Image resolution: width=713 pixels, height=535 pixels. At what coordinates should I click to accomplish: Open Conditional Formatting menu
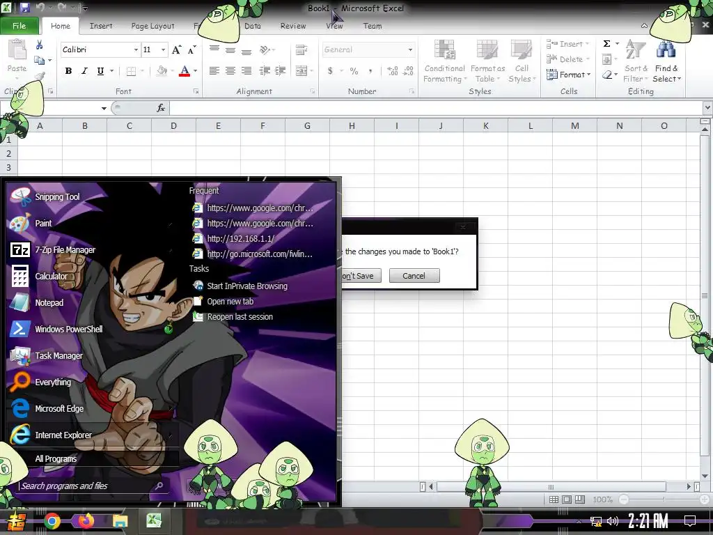[x=444, y=61]
